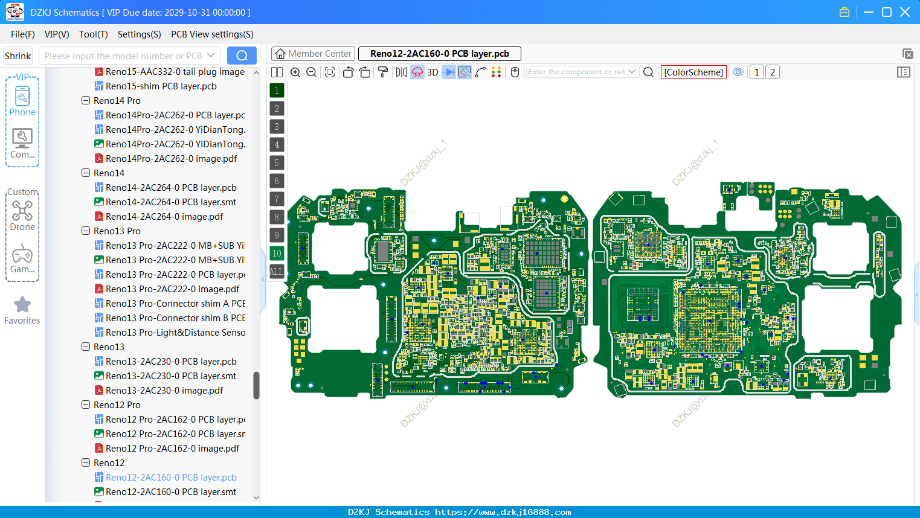Select board view button 2
The image size is (920, 518).
[772, 72]
